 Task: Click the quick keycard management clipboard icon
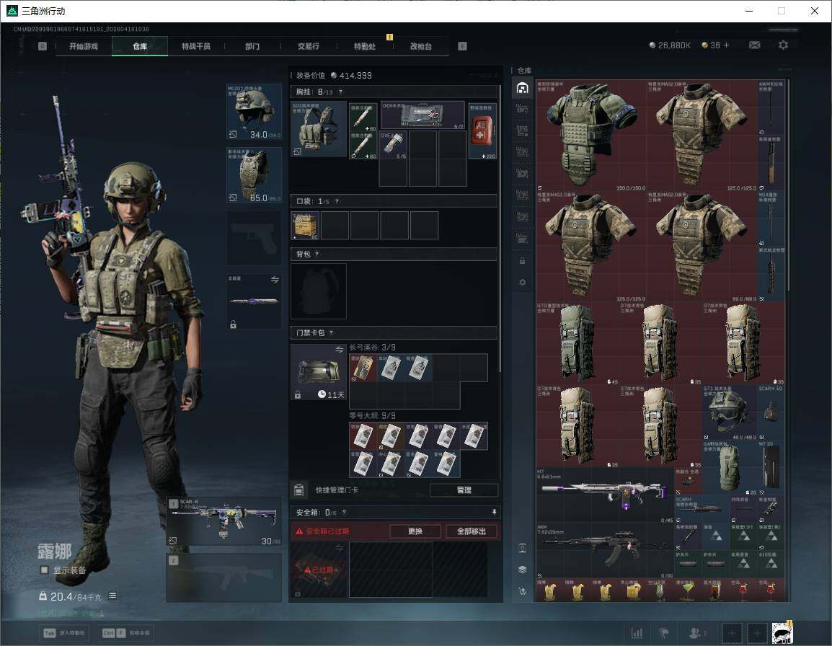point(298,490)
